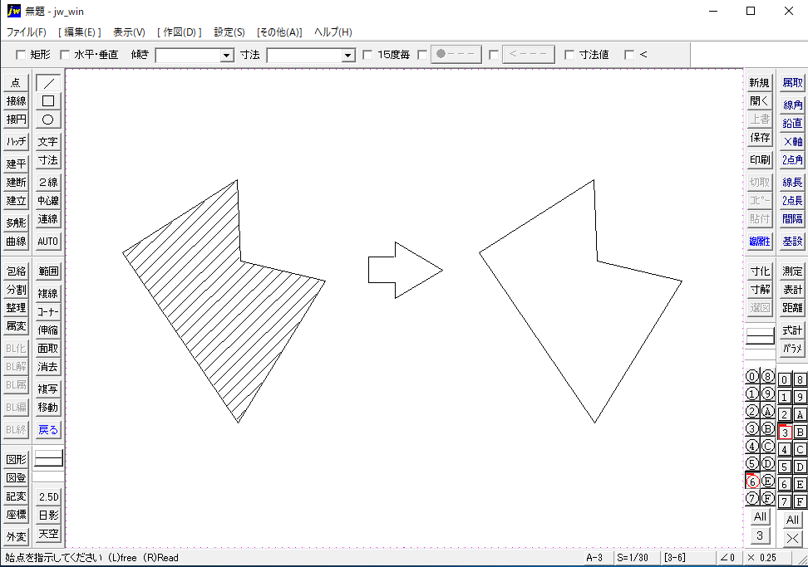
Task: Open the 寸法 dimension dropdown
Action: coord(348,56)
